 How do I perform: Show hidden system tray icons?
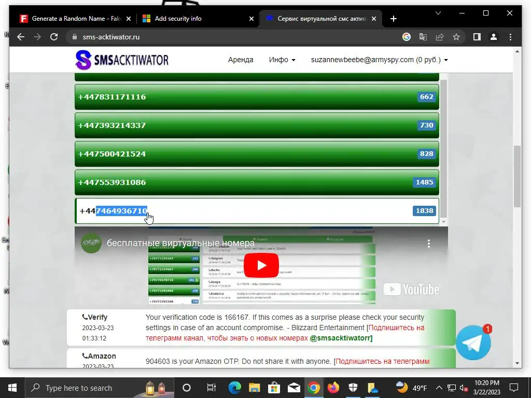tap(439, 388)
